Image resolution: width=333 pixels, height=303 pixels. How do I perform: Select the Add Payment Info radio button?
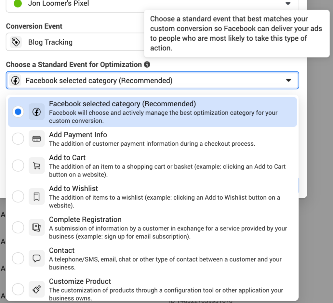click(18, 139)
